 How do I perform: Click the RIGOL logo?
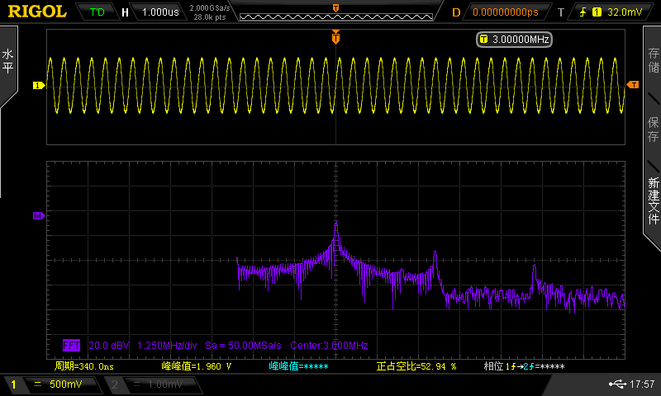[x=37, y=12]
